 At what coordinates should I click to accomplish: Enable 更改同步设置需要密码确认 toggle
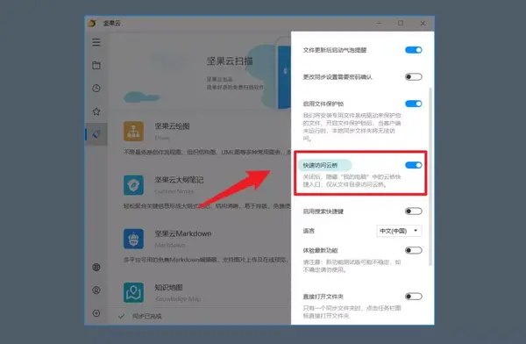coord(413,77)
